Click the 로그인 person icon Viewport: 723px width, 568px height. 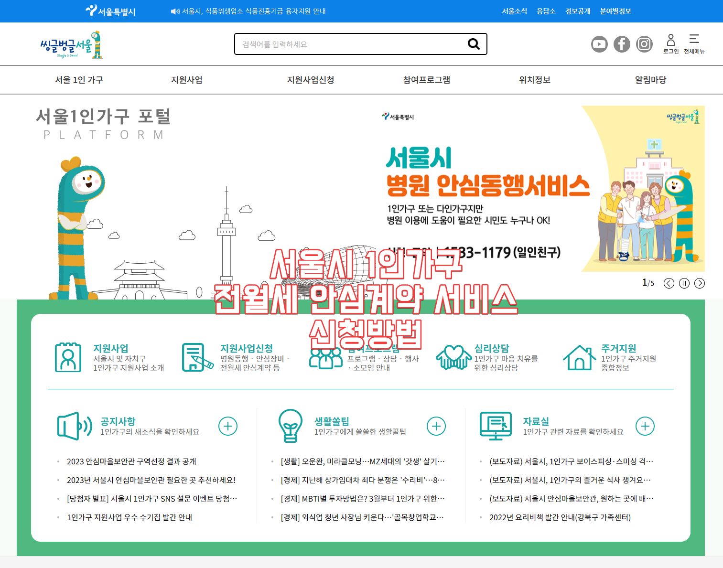(x=671, y=40)
